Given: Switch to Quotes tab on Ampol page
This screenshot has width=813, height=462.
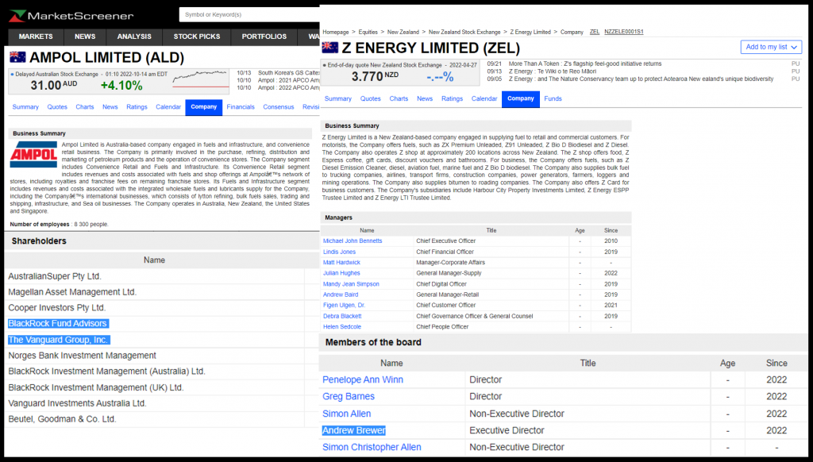Looking at the screenshot, I should click(x=57, y=107).
